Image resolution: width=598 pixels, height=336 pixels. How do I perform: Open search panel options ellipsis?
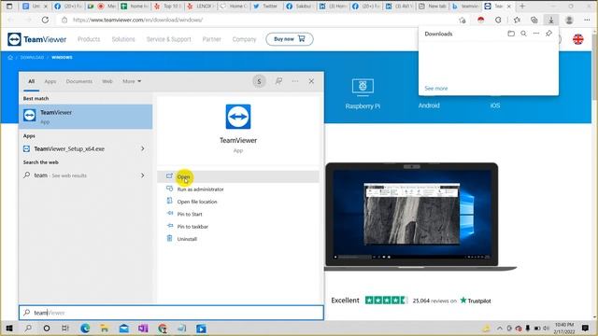[295, 81]
